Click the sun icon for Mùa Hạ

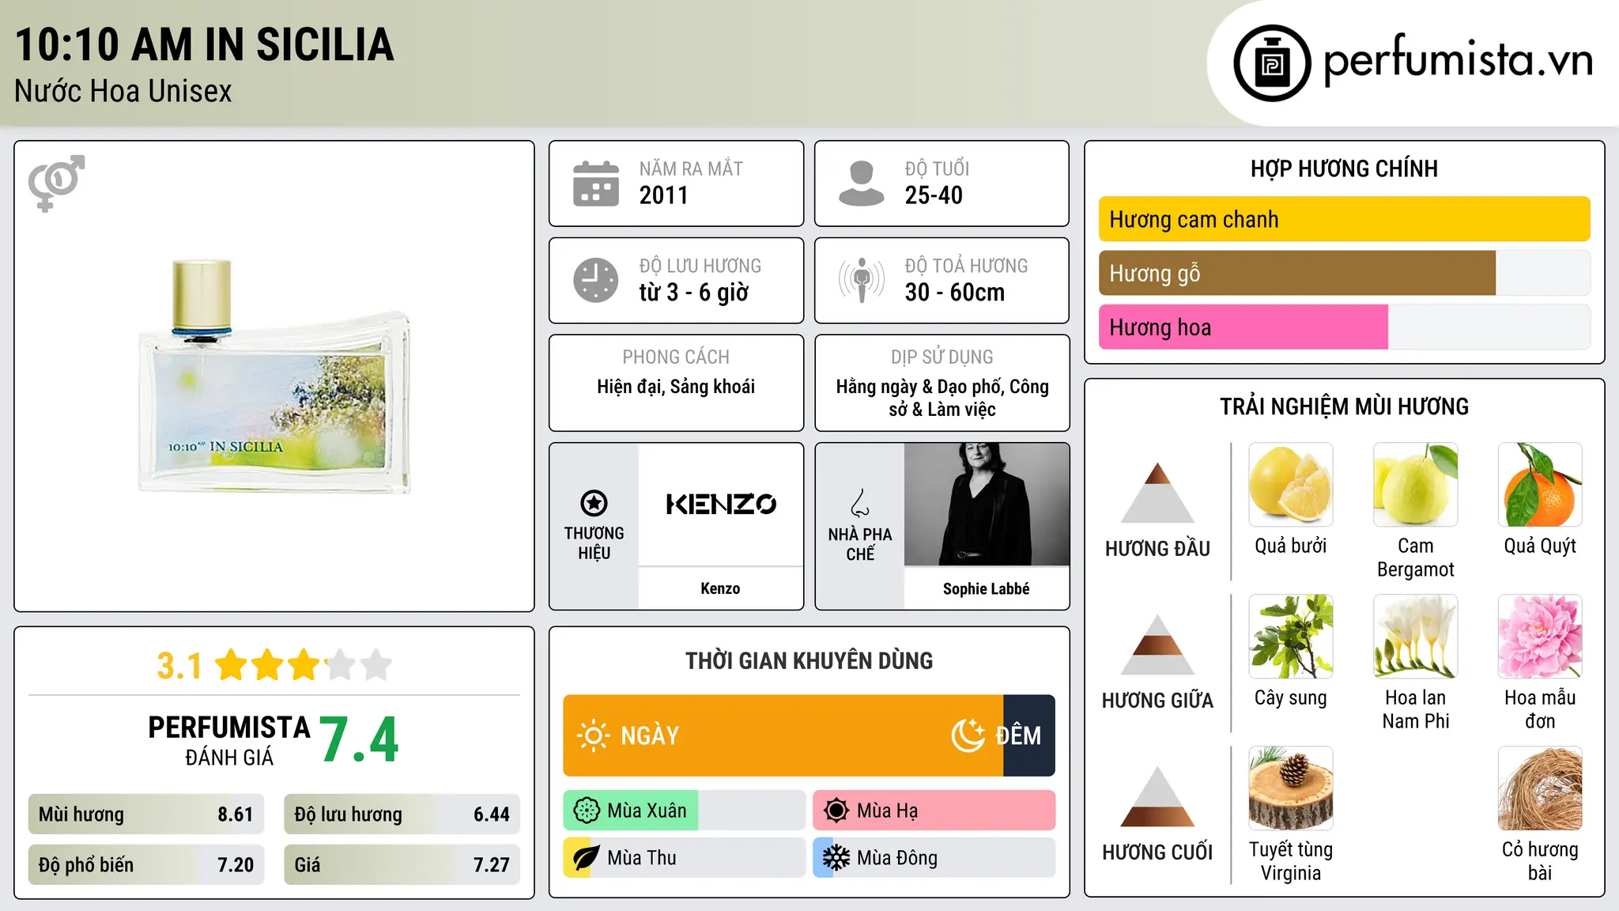tap(836, 811)
